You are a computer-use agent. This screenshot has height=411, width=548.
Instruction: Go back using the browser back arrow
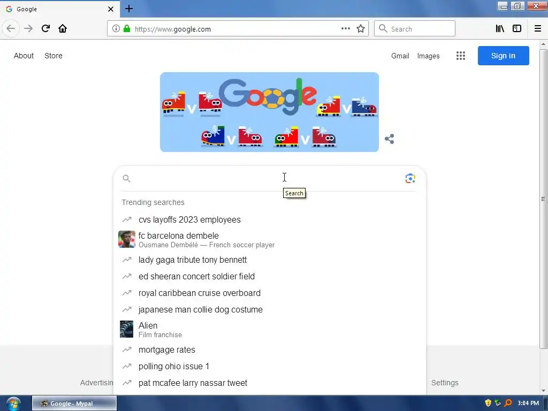tap(11, 29)
